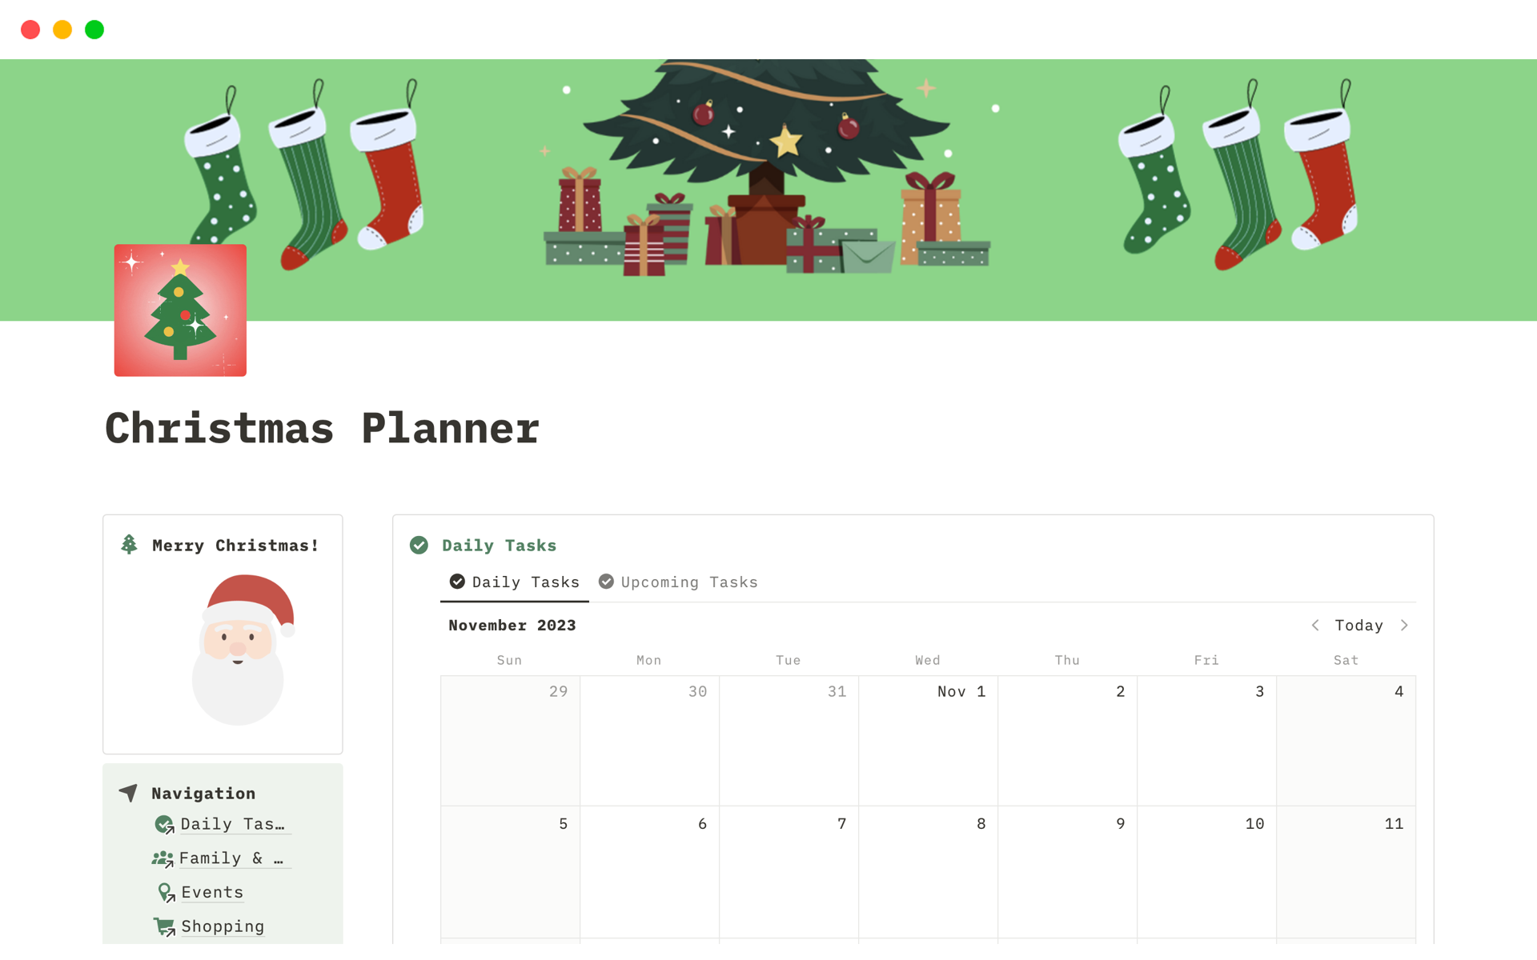Click the Shopping cart icon
The width and height of the screenshot is (1537, 960).
pos(164,926)
